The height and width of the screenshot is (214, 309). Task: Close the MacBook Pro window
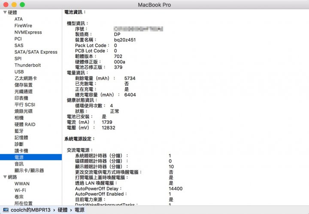pos(6,5)
